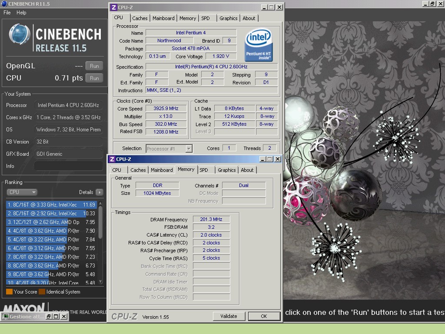Click the Specification Pentium 4 2.60GHz field
Viewport: 445px width, 334px height.
click(212, 67)
